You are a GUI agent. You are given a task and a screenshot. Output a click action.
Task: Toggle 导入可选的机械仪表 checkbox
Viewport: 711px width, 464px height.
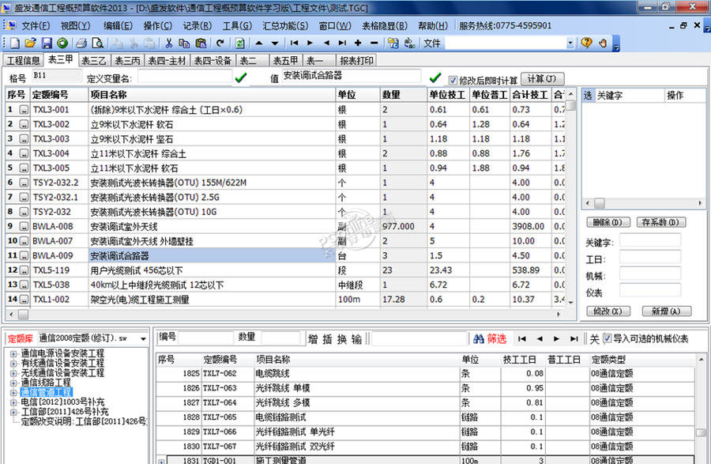pos(608,338)
